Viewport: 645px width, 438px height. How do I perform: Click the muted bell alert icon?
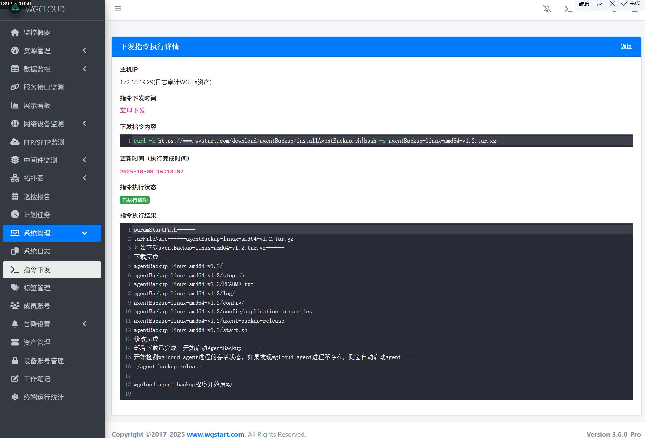(x=547, y=9)
